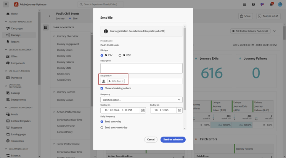Click the Playbooks sidebar icon
Image resolution: width=286 pixels, height=158 pixels.
(8, 78)
